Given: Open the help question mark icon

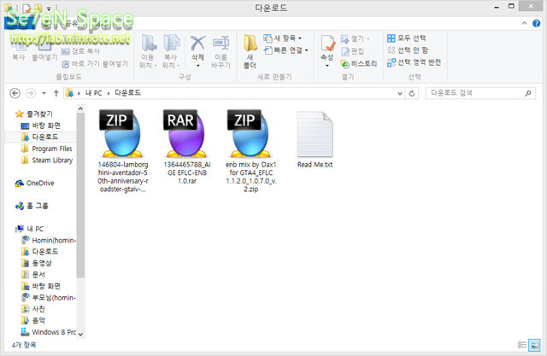Looking at the screenshot, I should tap(537, 23).
